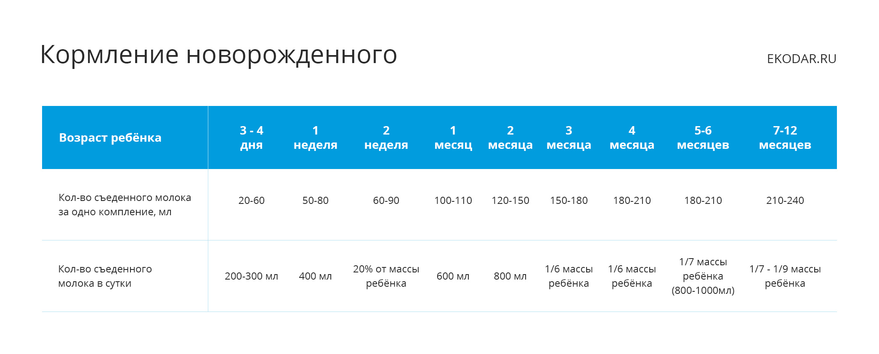Click the '1/7 массы ребёнка (800-1000мл)' cell
Screen dimensions: 879x354
coord(703,276)
